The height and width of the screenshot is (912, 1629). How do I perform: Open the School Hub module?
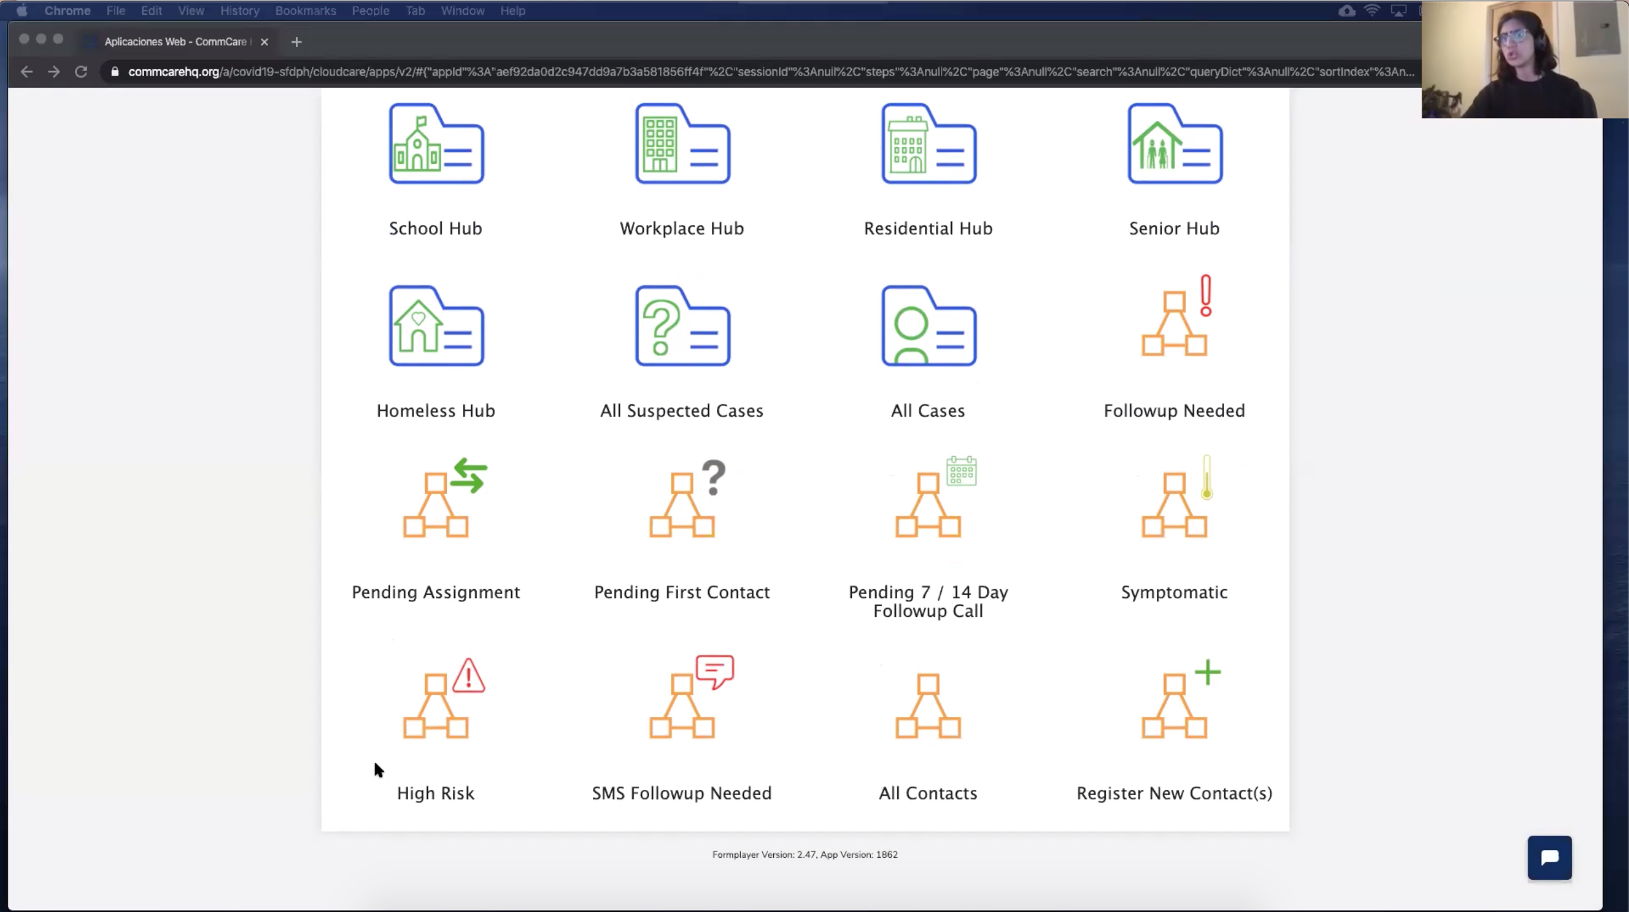pyautogui.click(x=434, y=168)
